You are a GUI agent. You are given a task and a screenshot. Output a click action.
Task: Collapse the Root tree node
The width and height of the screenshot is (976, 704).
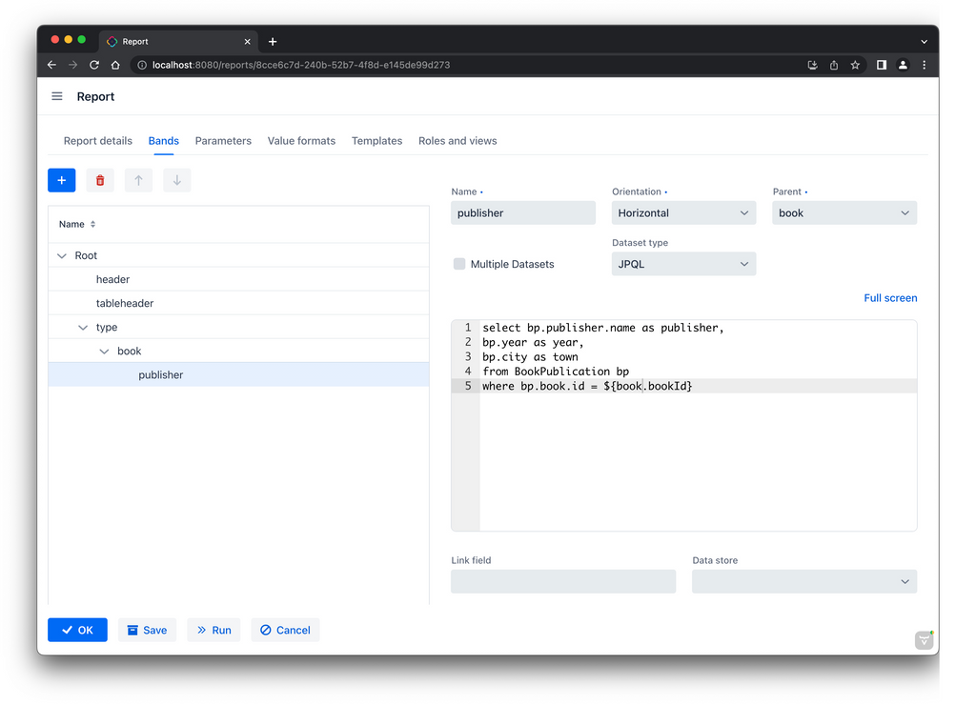point(60,255)
